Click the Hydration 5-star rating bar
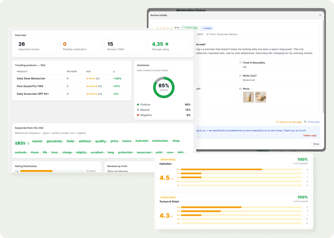Screen dimensions: 334x238 point(242,169)
